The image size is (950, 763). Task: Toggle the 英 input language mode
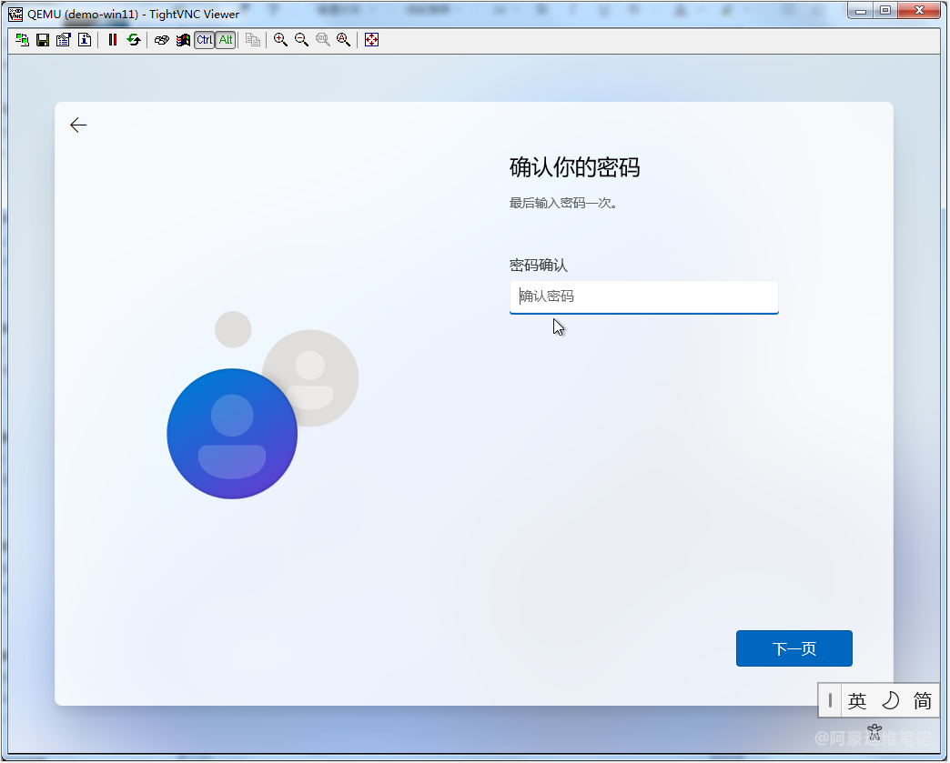pos(856,701)
